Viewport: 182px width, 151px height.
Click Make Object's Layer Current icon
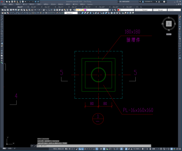[x=110, y=10]
